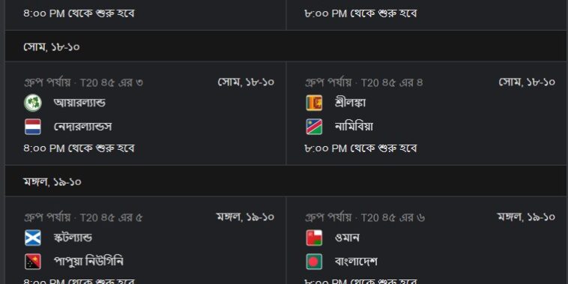The width and height of the screenshot is (568, 284).
Task: Open পাপুয়া নিউগিনি team name
Action: tap(88, 262)
